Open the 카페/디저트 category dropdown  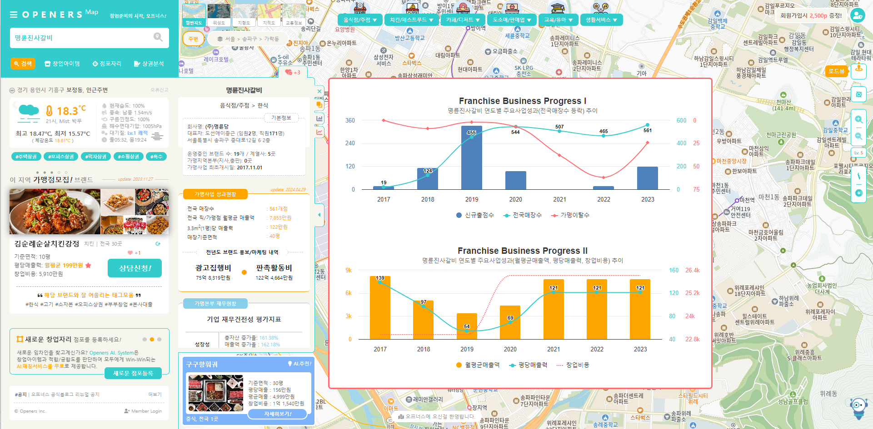coord(463,20)
